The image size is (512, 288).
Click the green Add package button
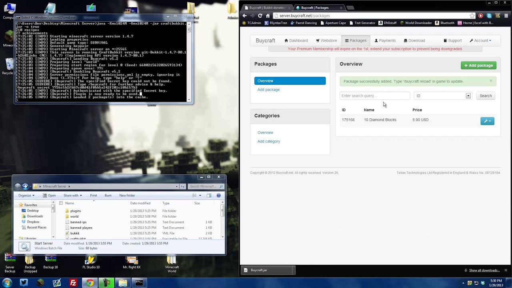(478, 65)
